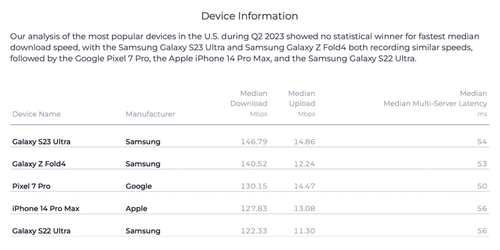This screenshot has height=250, width=500.
Task: Click the Device Information heading
Action: (x=250, y=16)
